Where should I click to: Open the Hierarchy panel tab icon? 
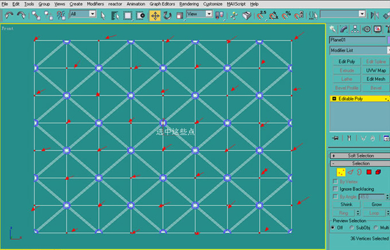pyautogui.click(x=355, y=29)
